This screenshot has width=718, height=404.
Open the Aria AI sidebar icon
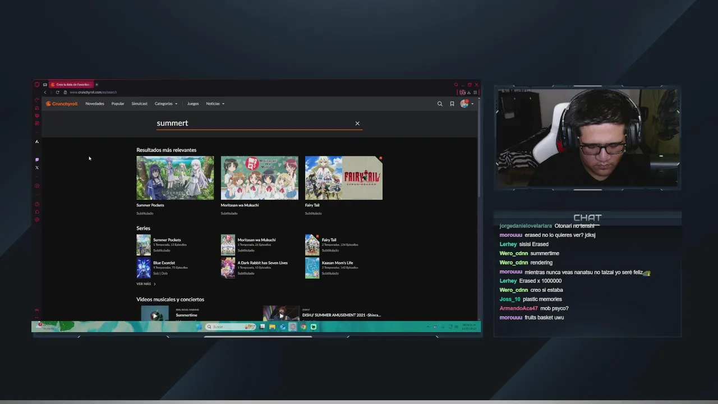tap(37, 141)
